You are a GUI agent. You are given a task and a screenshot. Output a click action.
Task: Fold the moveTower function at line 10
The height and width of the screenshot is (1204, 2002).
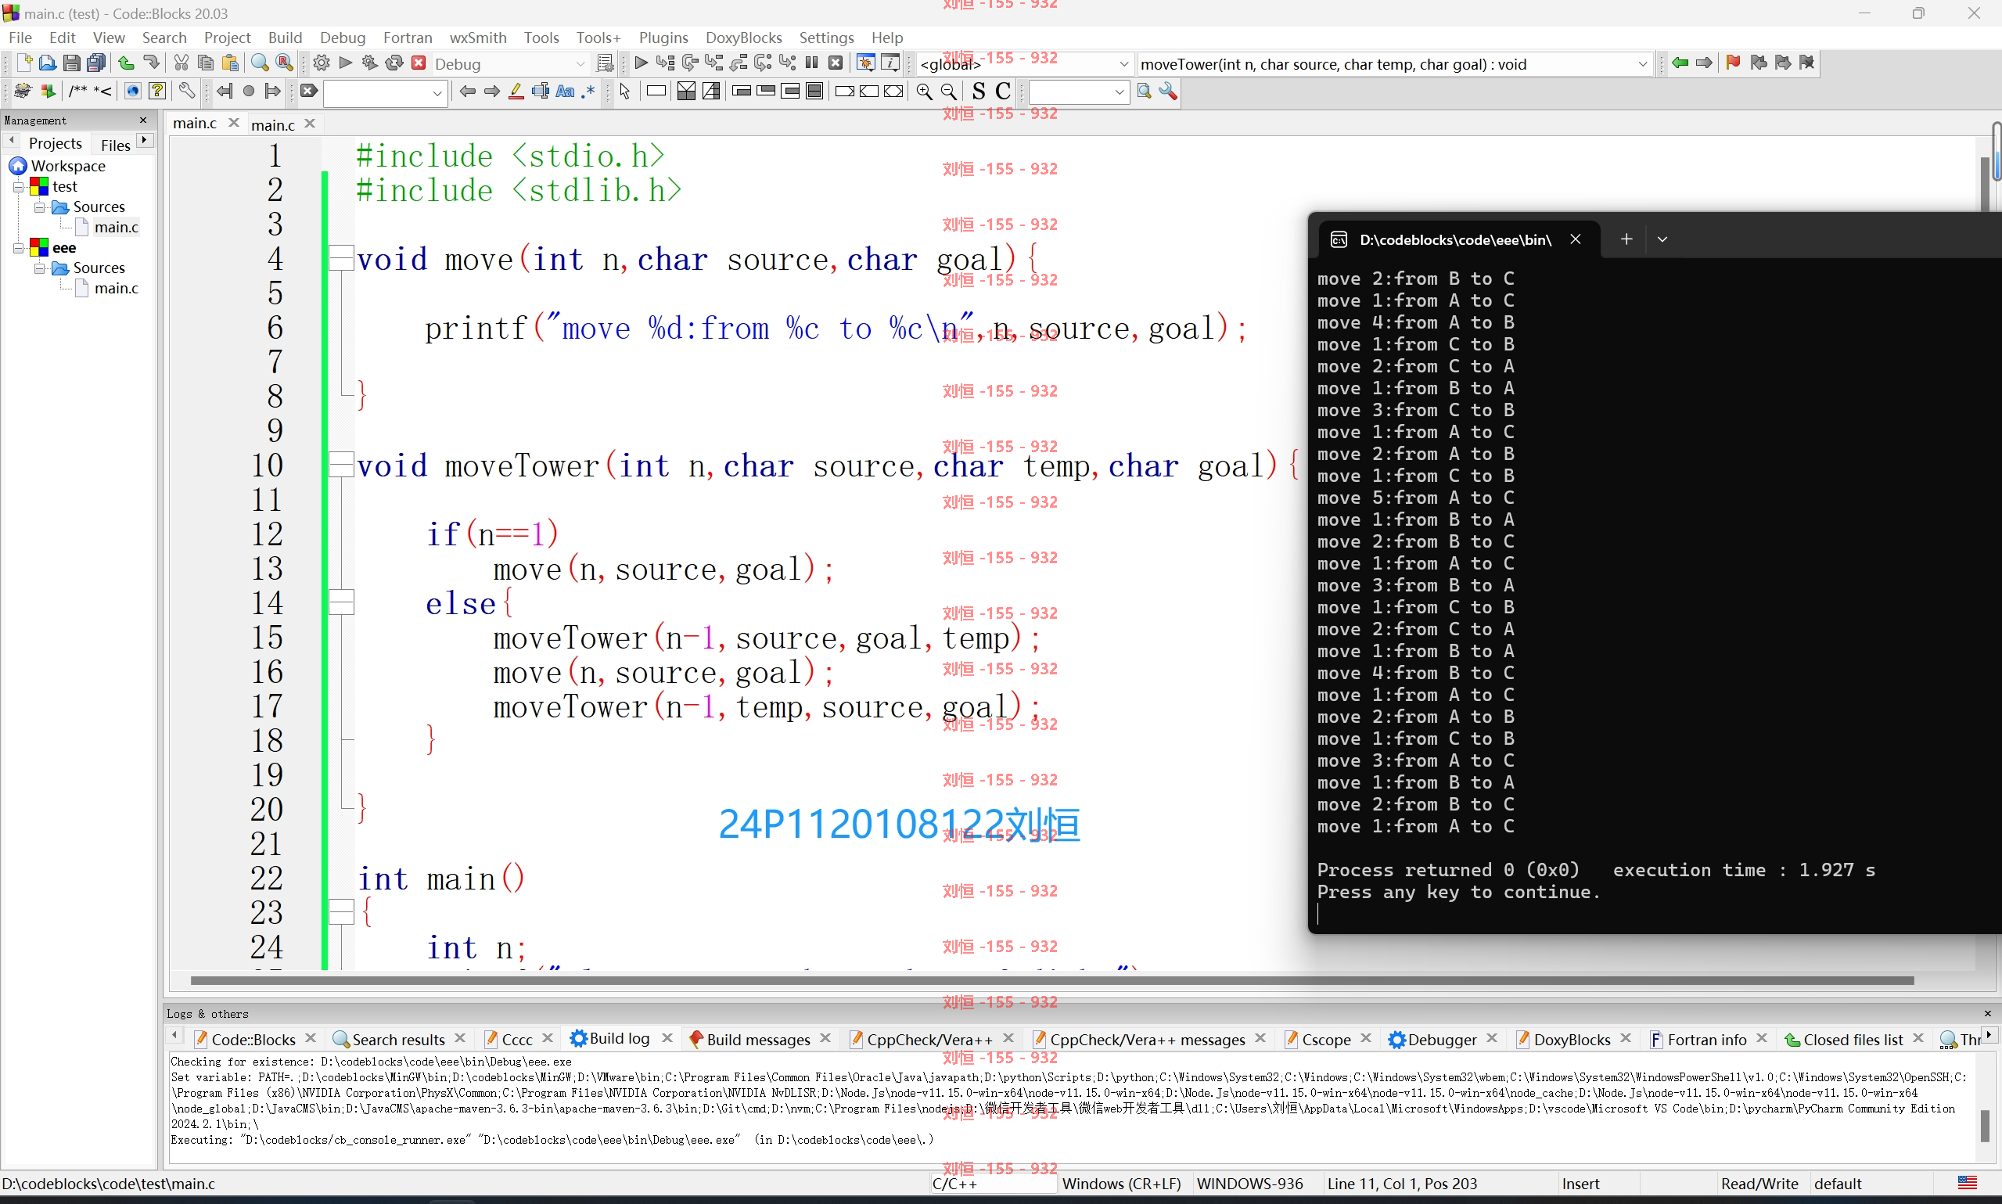(340, 465)
